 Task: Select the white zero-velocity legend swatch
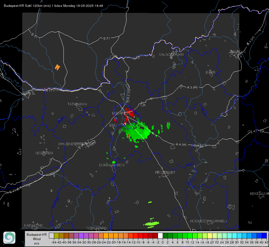click(160, 236)
